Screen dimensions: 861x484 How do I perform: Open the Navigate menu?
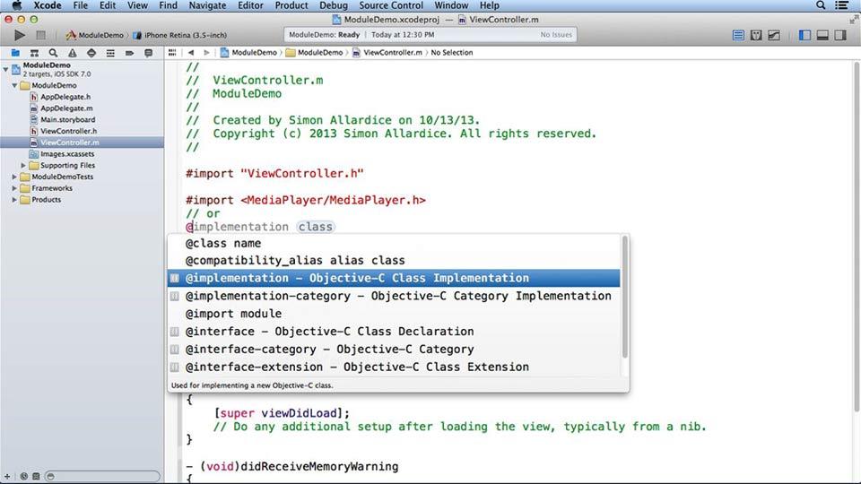(207, 5)
